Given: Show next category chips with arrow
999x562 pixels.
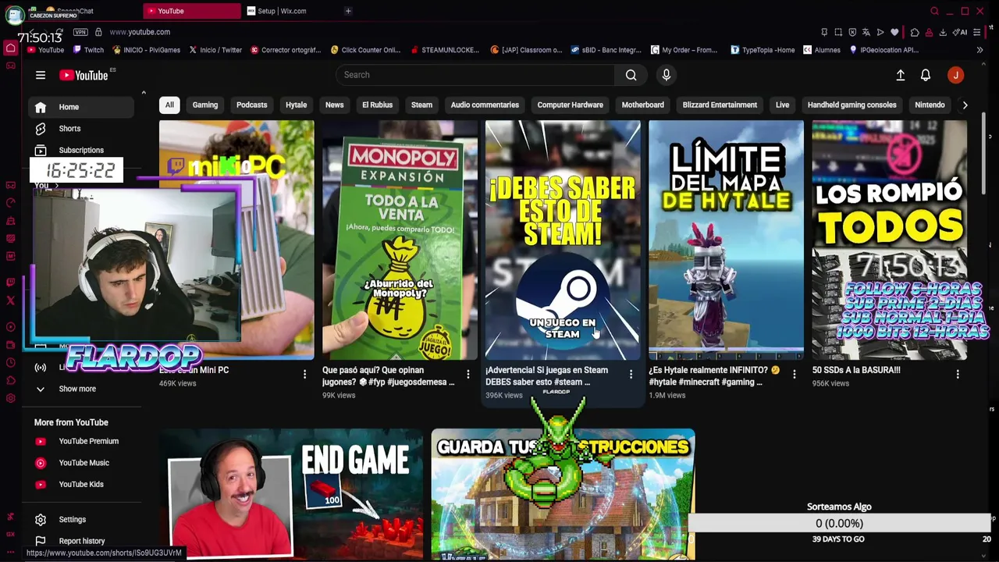Looking at the screenshot, I should [965, 105].
